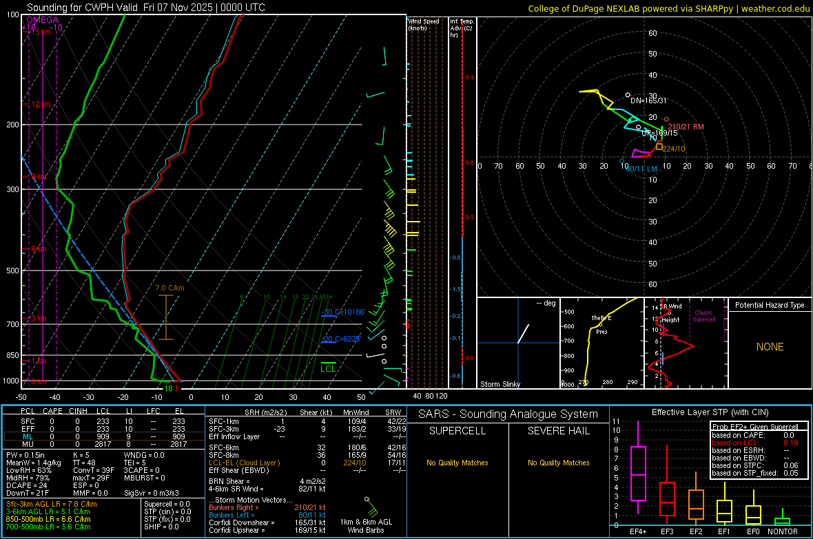The image size is (813, 539).
Task: Click SARS - Sounding Analogue System title
Action: pos(508,414)
